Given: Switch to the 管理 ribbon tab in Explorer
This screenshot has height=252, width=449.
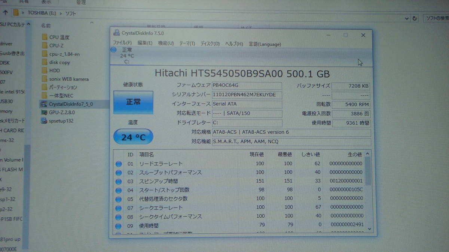Looking at the screenshot, I should [x=81, y=2].
